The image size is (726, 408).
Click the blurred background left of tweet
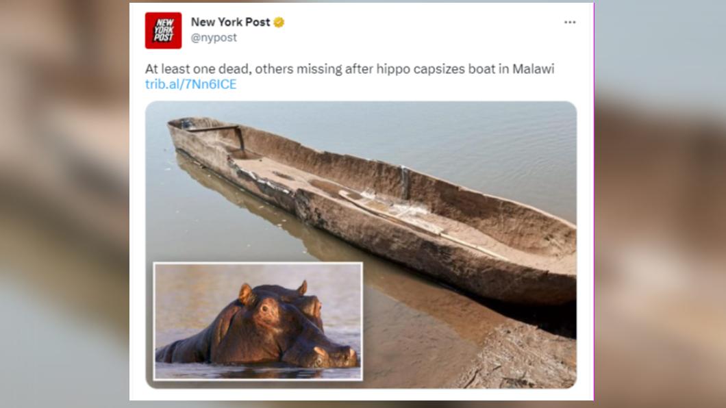[65, 204]
